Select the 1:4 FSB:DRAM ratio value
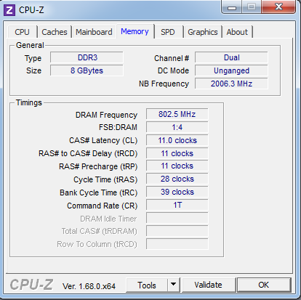The height and width of the screenshot is (300, 301). [x=177, y=127]
